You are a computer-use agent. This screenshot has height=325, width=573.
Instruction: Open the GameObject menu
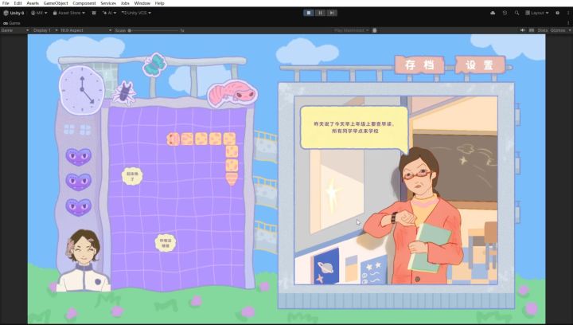(x=56, y=3)
